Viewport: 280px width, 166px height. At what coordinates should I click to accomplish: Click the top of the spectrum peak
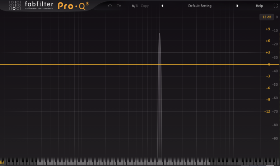coord(159,34)
